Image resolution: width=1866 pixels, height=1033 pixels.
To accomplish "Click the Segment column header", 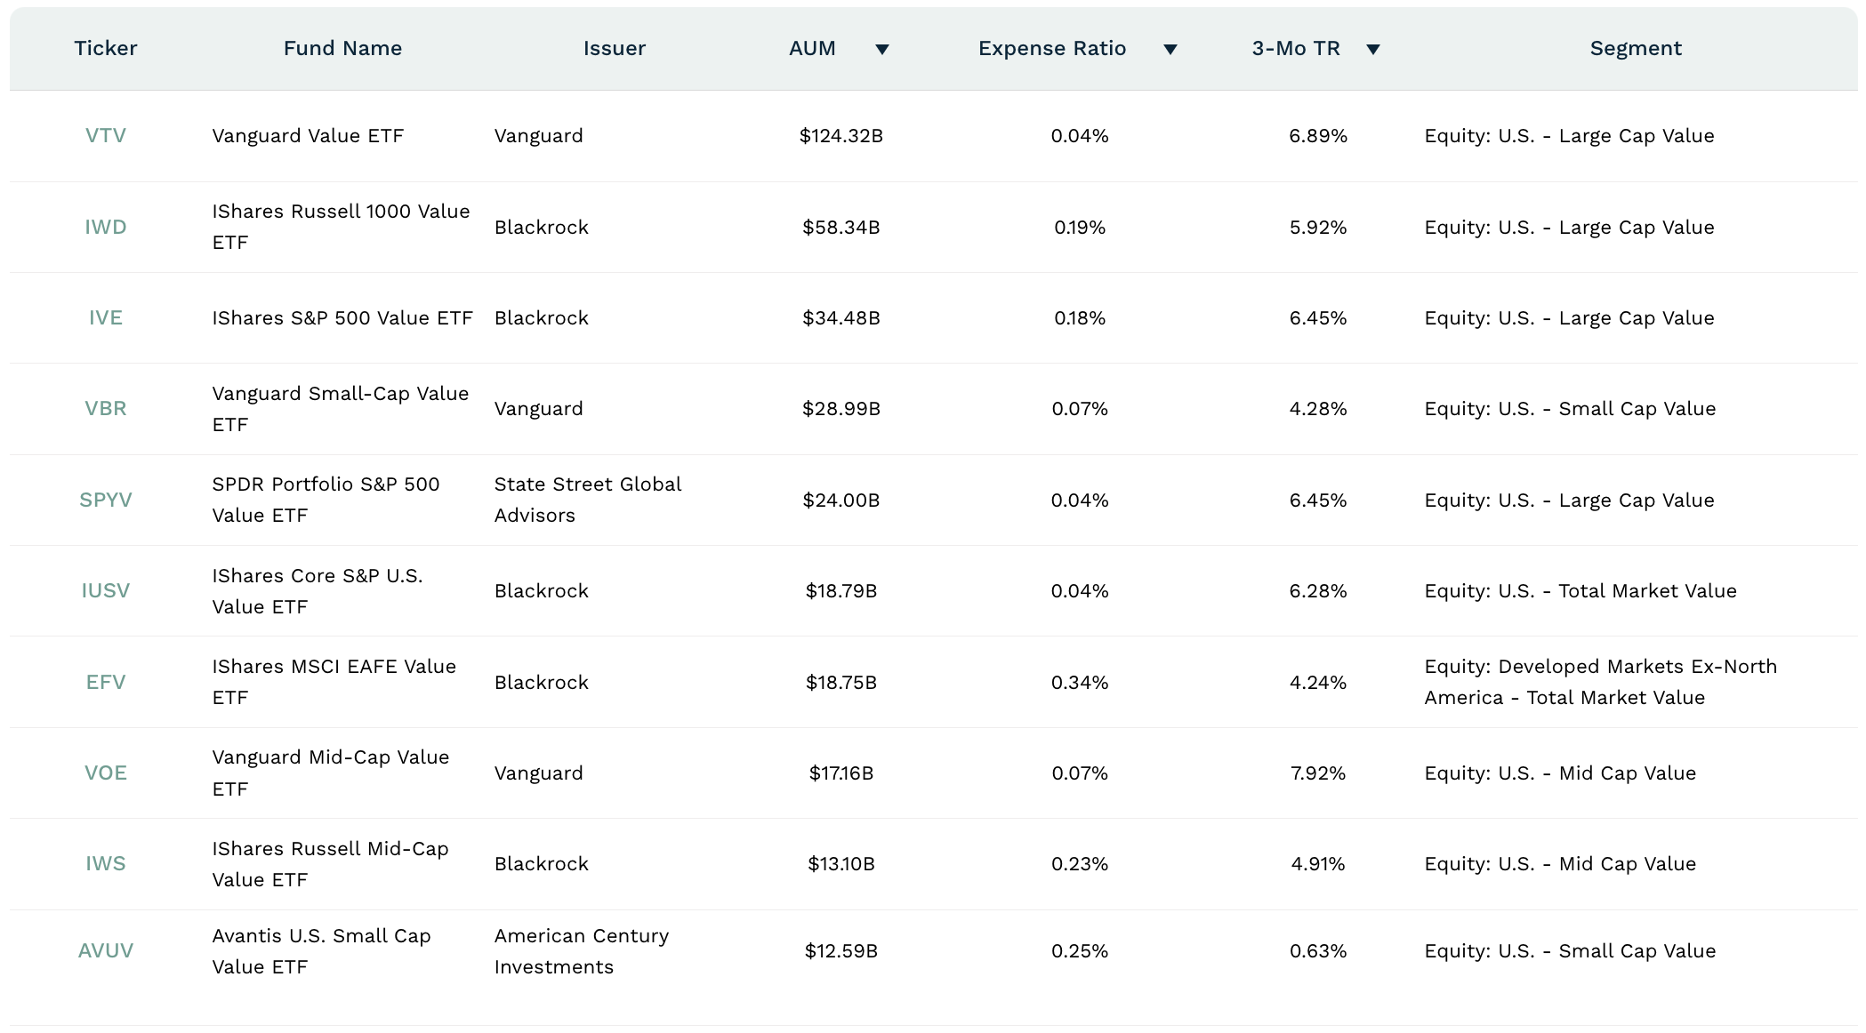I will click(x=1636, y=48).
